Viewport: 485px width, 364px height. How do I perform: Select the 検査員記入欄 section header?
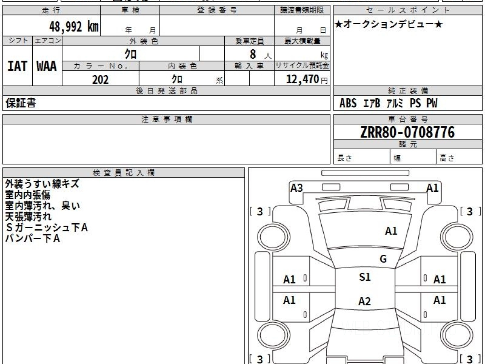pos(124,173)
